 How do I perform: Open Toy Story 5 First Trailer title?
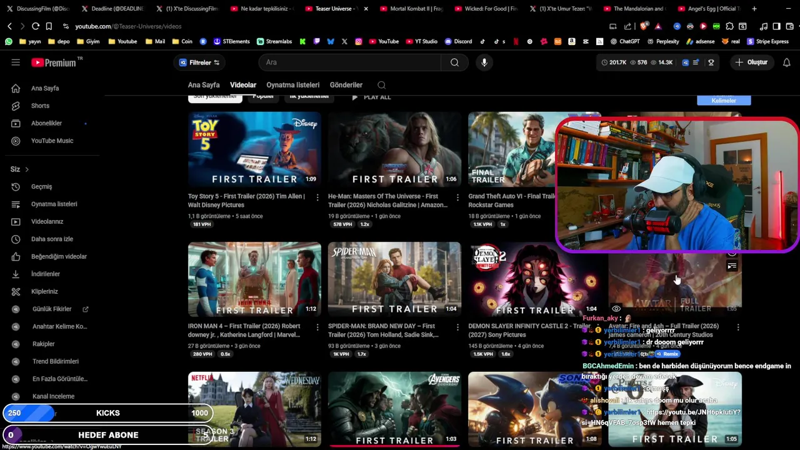coord(246,201)
